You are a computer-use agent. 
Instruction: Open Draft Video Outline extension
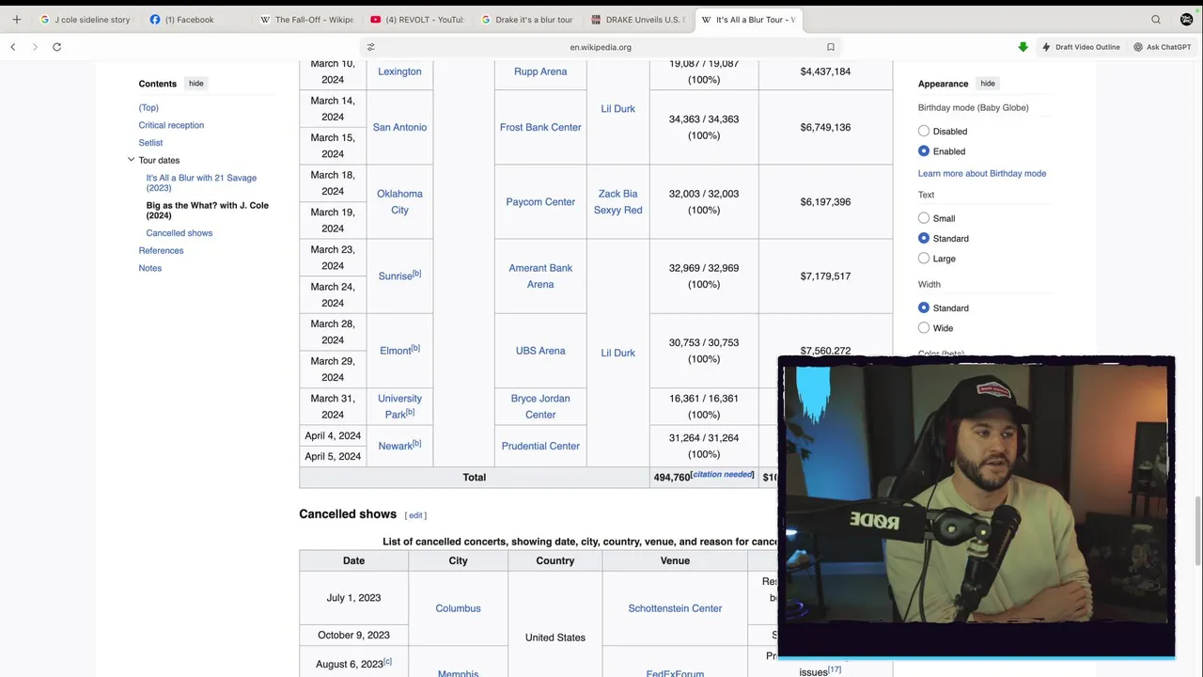coord(1080,47)
